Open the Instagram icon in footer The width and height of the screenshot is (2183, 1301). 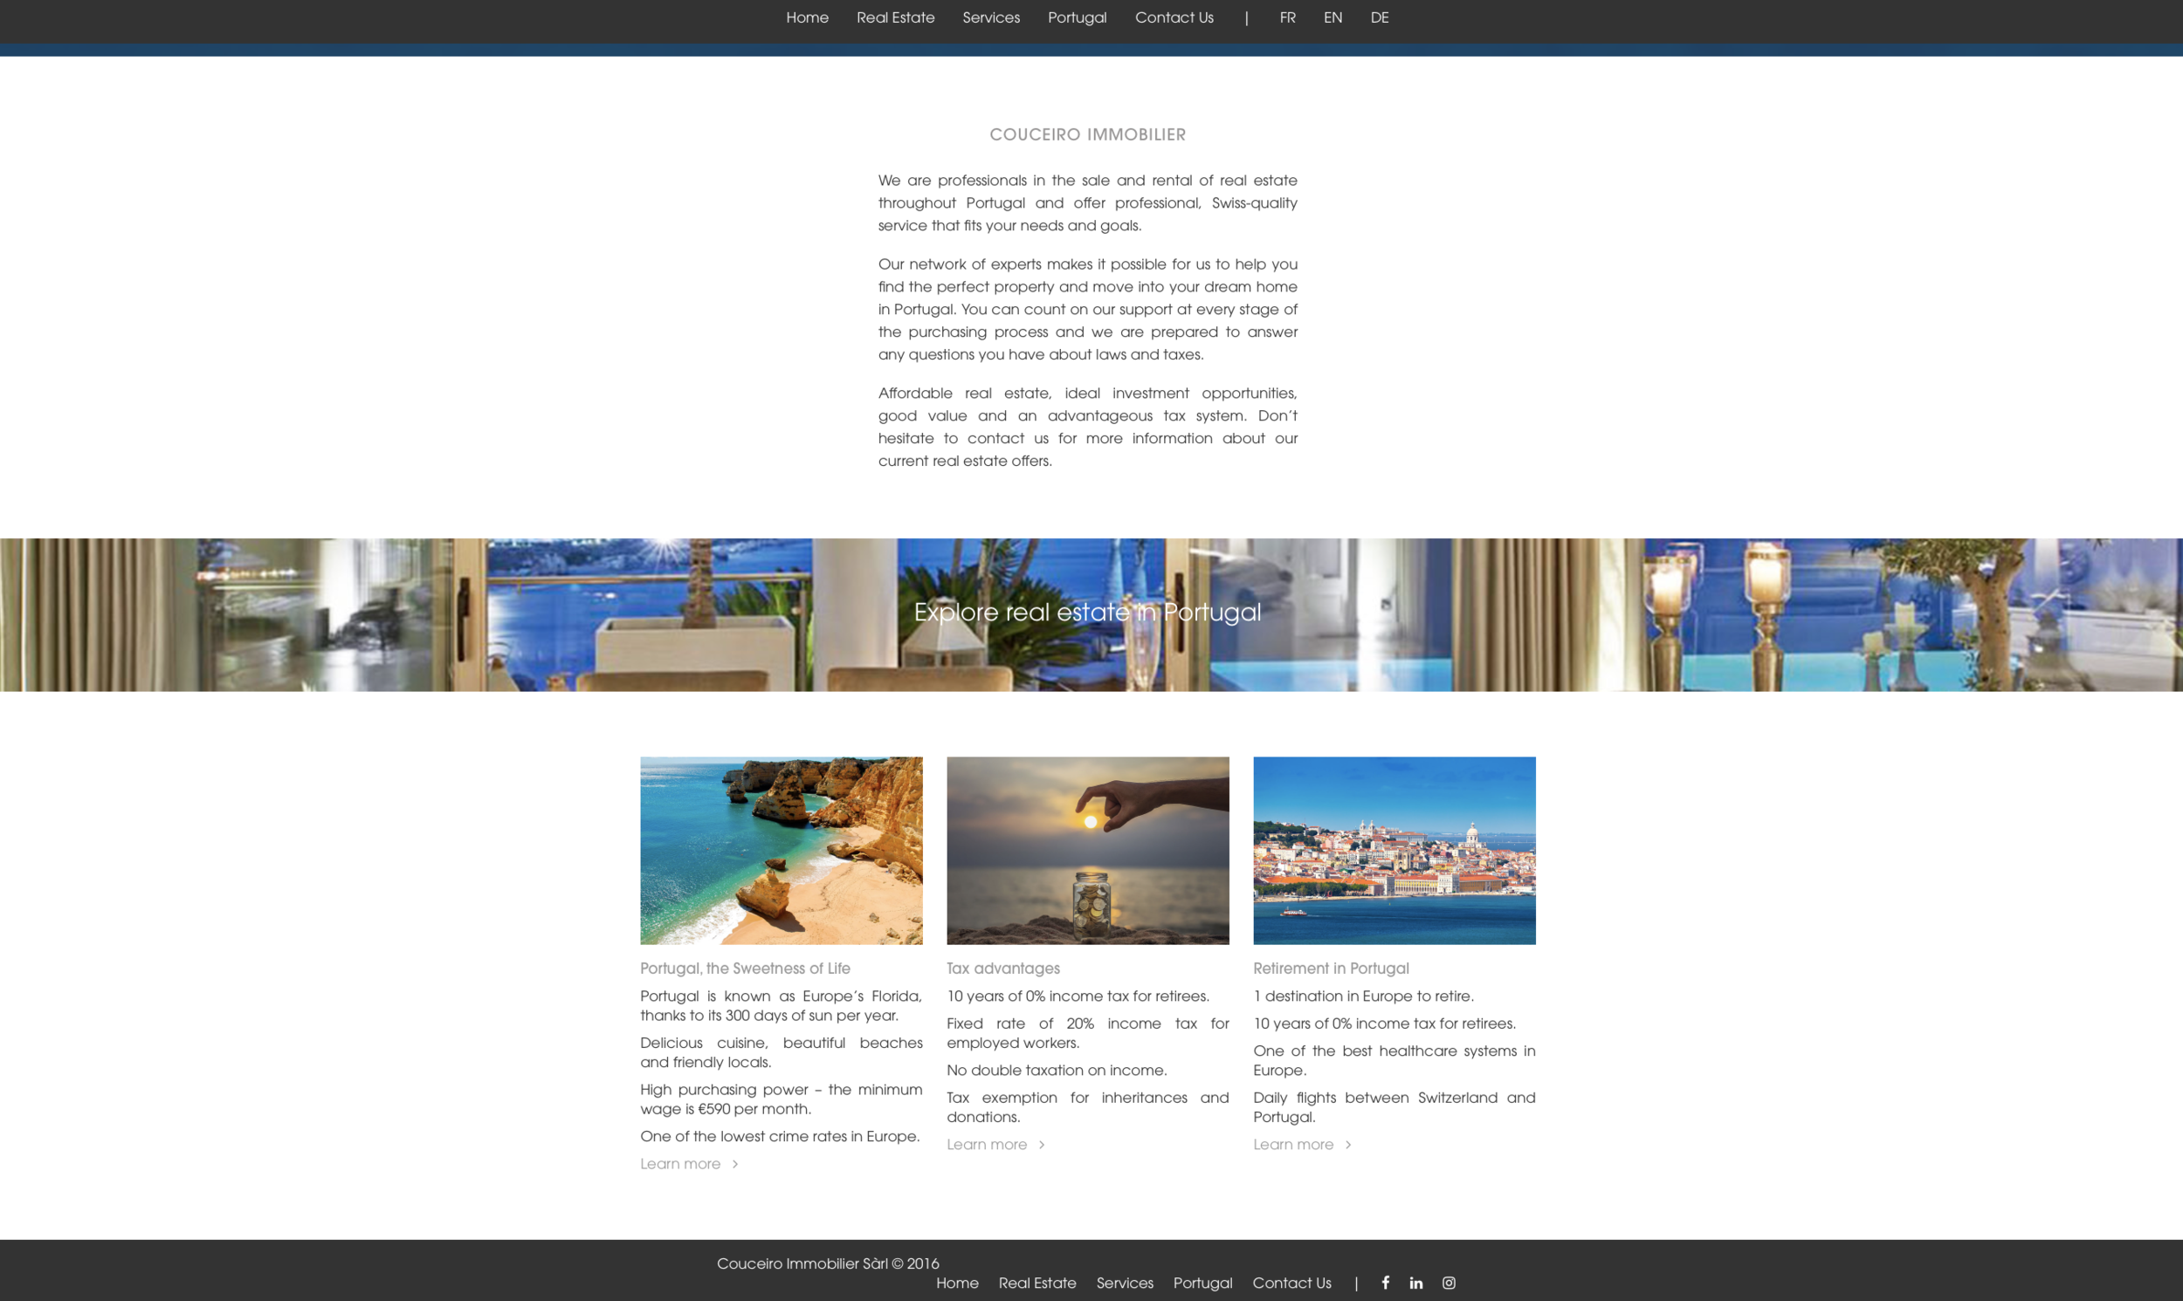tap(1449, 1283)
